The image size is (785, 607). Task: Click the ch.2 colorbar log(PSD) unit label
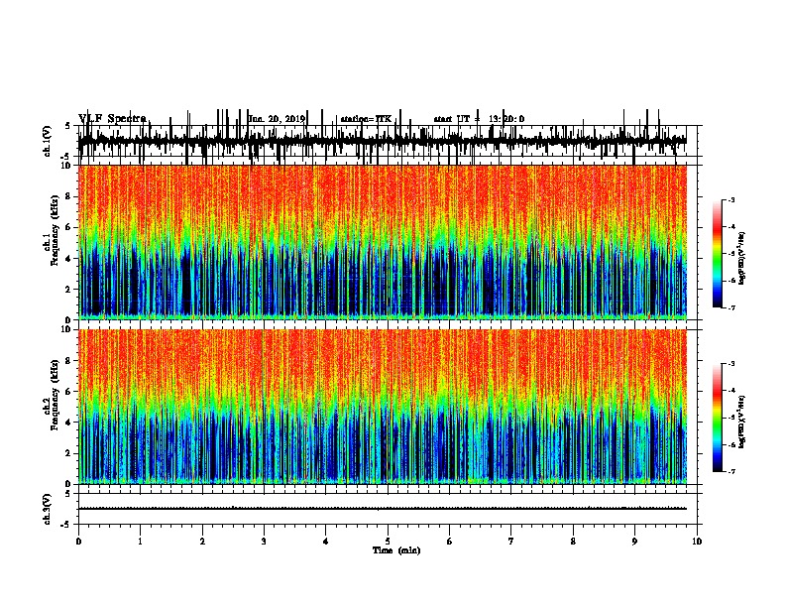[741, 422]
